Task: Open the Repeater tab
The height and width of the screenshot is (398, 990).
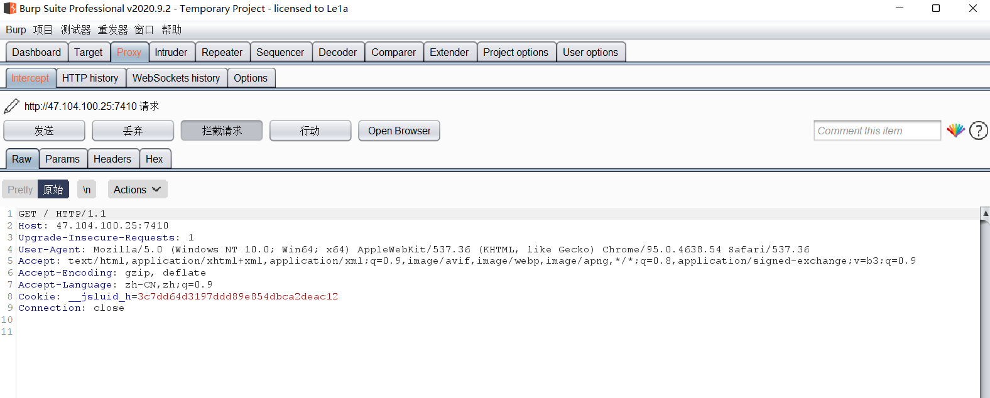Action: coord(222,52)
